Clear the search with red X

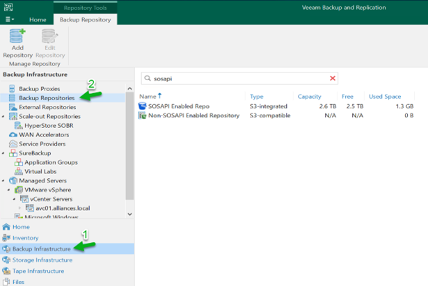[333, 79]
